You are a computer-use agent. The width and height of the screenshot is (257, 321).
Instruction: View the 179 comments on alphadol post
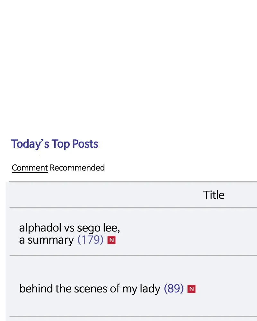pos(90,240)
